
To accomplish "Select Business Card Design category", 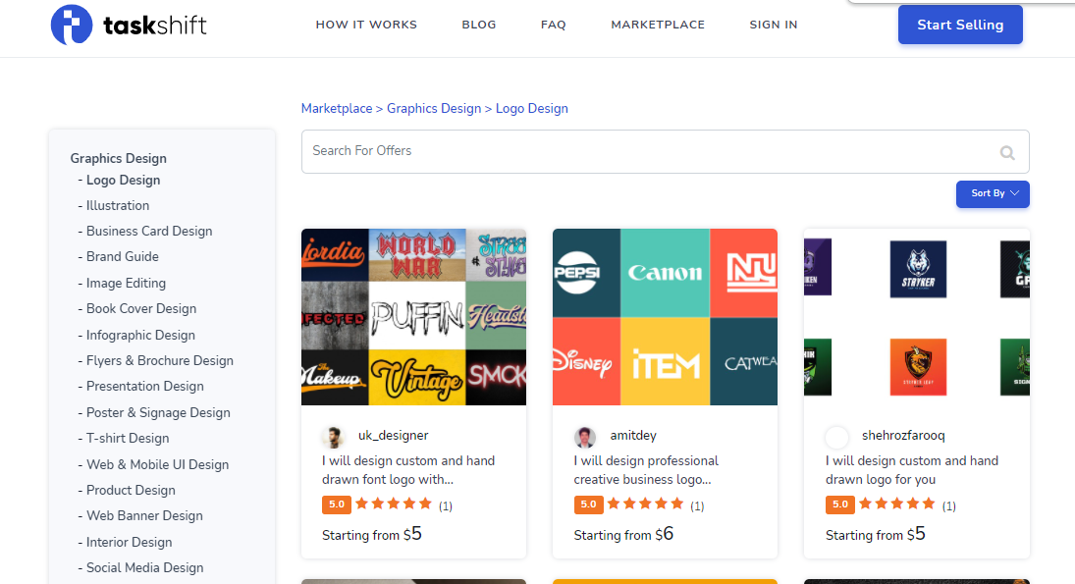I will pyautogui.click(x=149, y=231).
